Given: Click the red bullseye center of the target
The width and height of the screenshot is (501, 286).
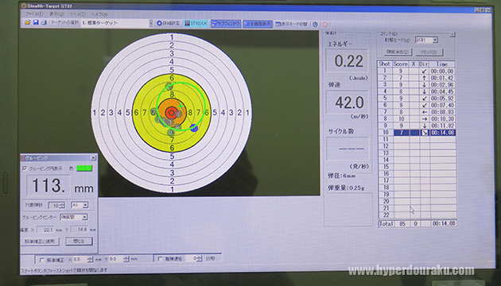Looking at the screenshot, I should (x=172, y=112).
